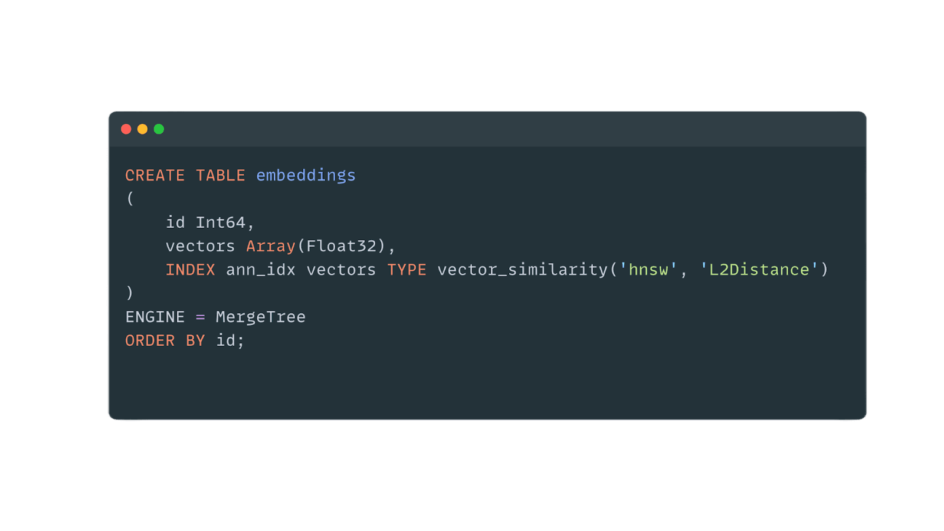
Task: Click the MergeTree engine name
Action: (260, 317)
